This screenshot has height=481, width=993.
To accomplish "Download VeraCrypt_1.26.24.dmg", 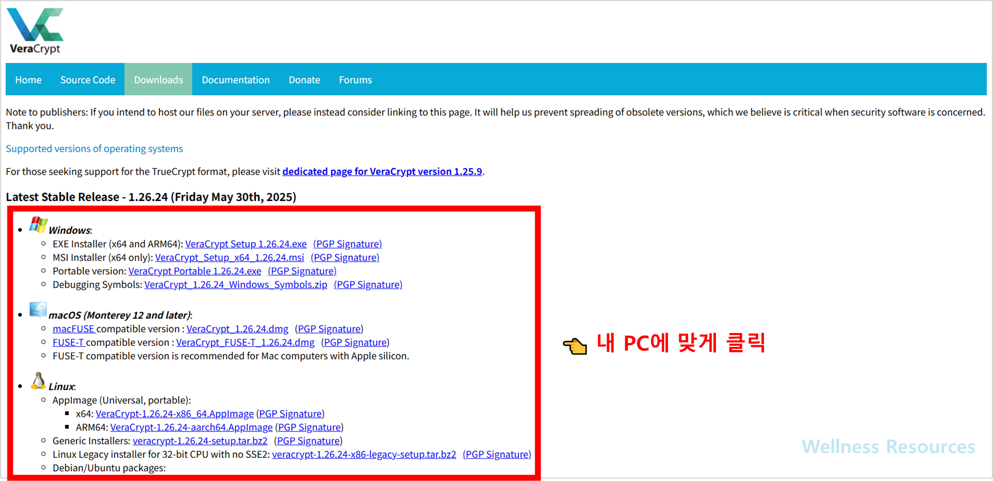I will (237, 329).
